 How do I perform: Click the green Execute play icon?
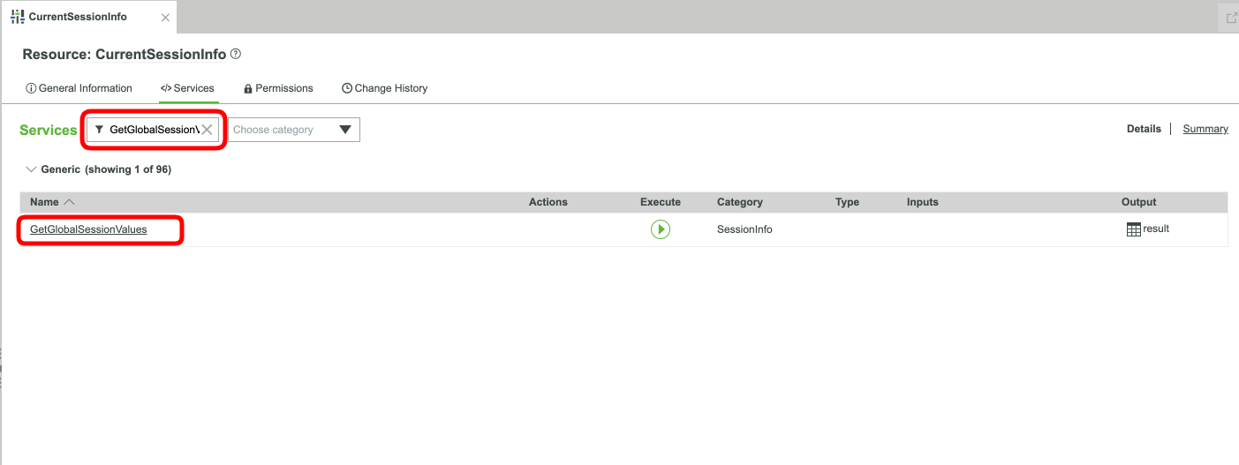[x=661, y=229]
